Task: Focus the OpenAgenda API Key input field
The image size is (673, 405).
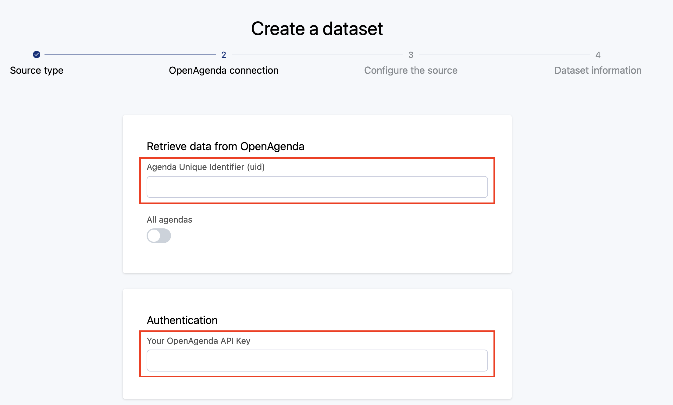Action: click(317, 361)
